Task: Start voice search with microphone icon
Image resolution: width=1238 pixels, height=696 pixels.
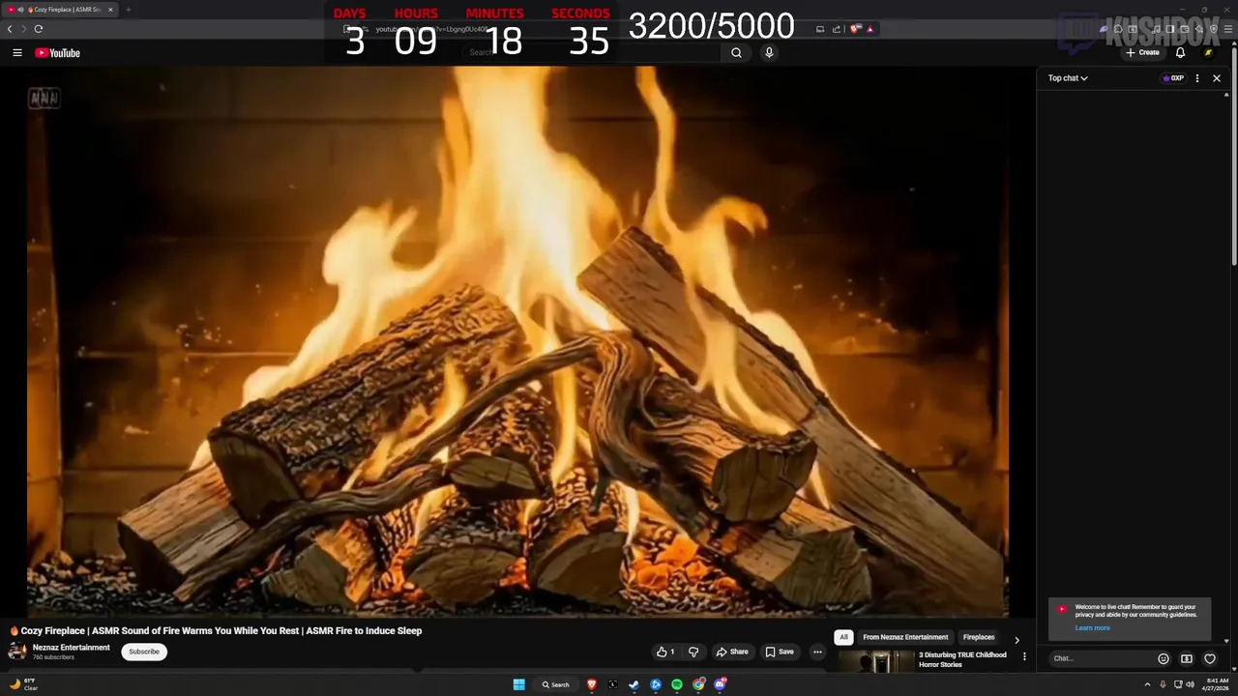Action: pos(769,53)
